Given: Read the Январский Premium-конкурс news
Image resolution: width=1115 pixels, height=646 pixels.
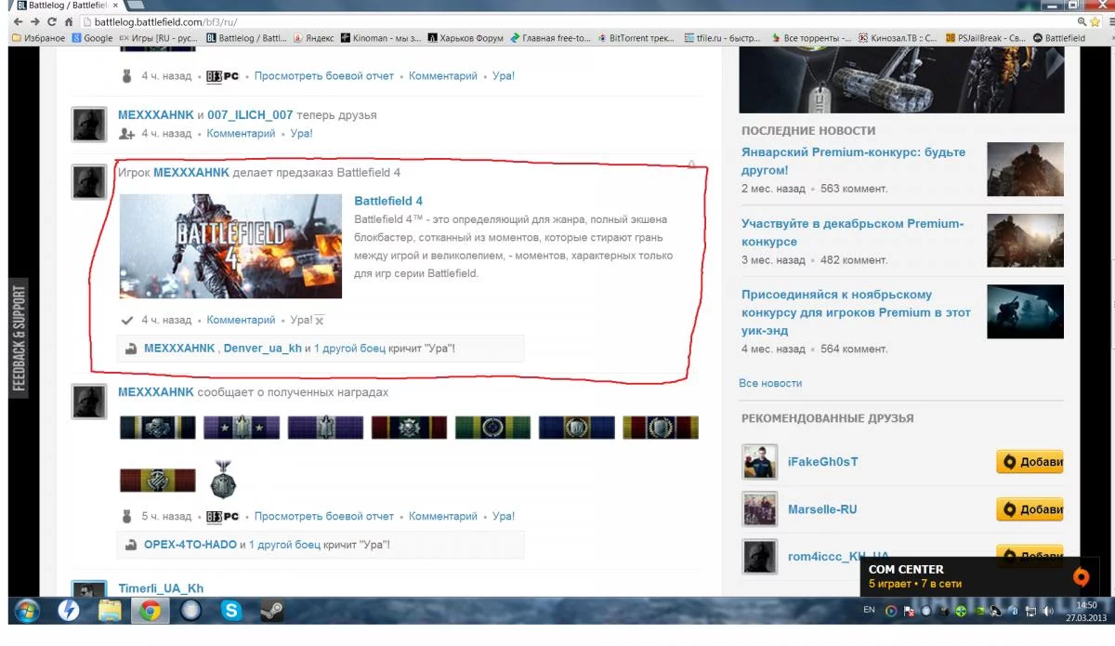Looking at the screenshot, I should tap(853, 161).
